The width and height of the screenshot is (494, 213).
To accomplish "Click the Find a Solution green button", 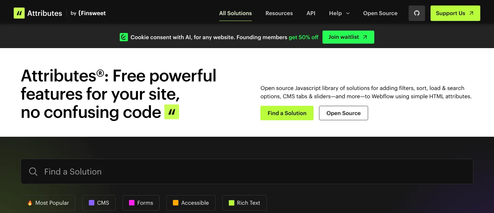I will pyautogui.click(x=287, y=113).
